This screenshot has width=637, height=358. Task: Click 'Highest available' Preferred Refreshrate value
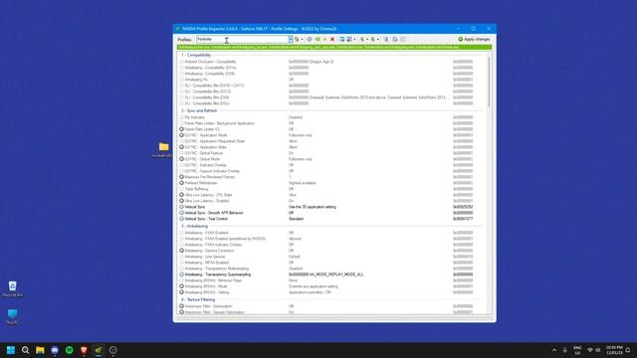point(302,183)
